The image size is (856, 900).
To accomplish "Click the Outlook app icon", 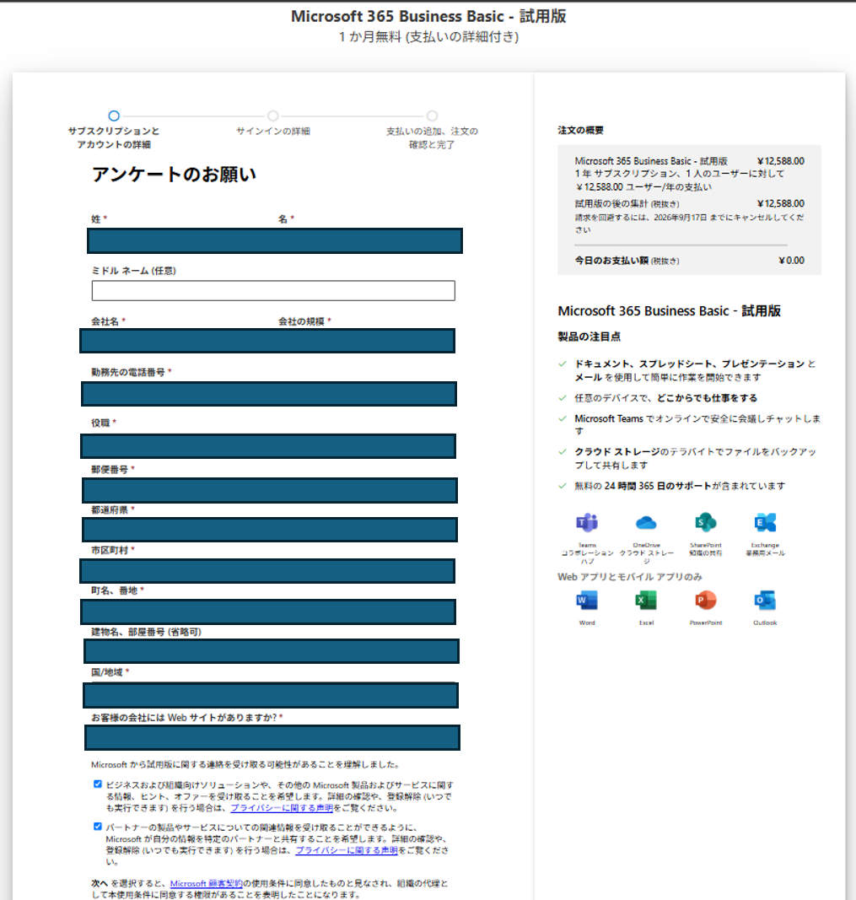I will click(x=765, y=601).
